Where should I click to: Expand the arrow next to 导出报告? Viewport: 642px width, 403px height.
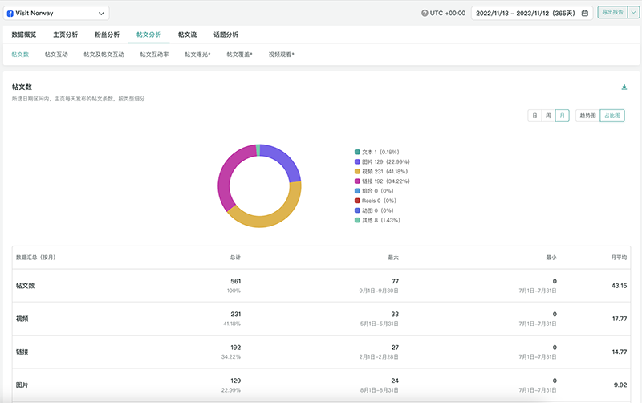pos(633,14)
